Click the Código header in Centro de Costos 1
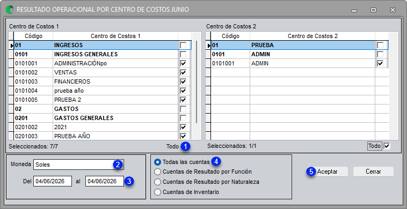 [33, 36]
